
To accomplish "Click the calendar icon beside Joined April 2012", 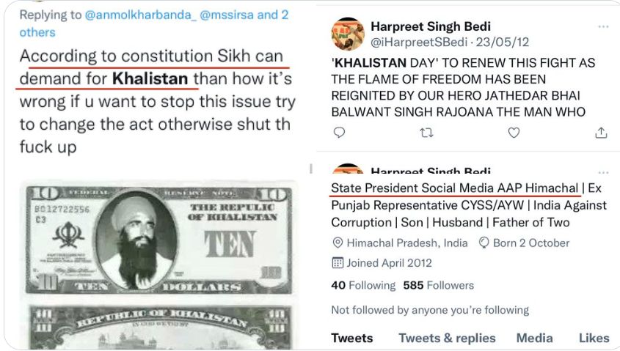I will click(338, 263).
